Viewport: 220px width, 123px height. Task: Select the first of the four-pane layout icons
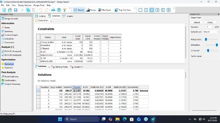click(157, 10)
